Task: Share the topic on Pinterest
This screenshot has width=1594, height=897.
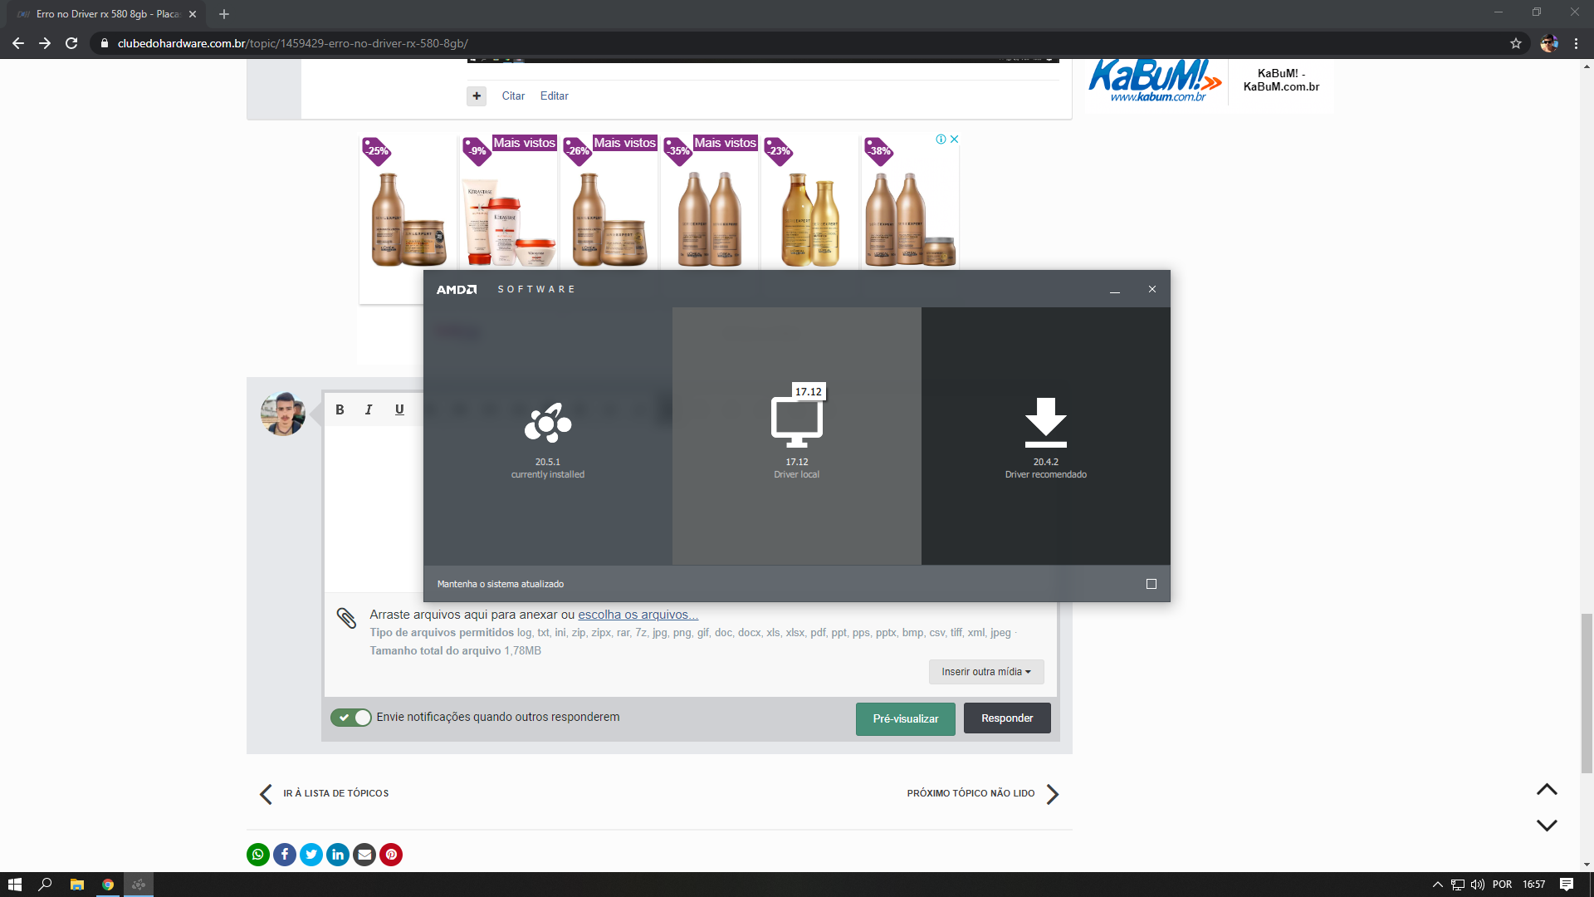Action: 391,855
